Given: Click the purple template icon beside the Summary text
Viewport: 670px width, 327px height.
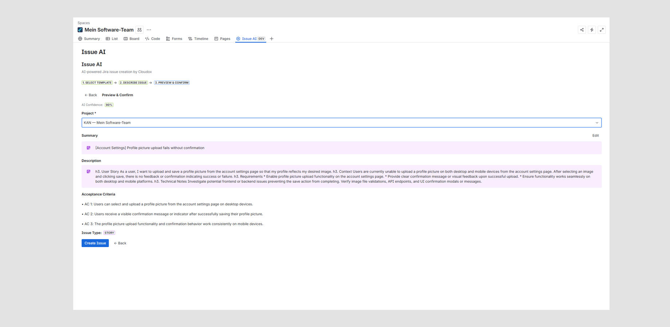Looking at the screenshot, I should [88, 148].
